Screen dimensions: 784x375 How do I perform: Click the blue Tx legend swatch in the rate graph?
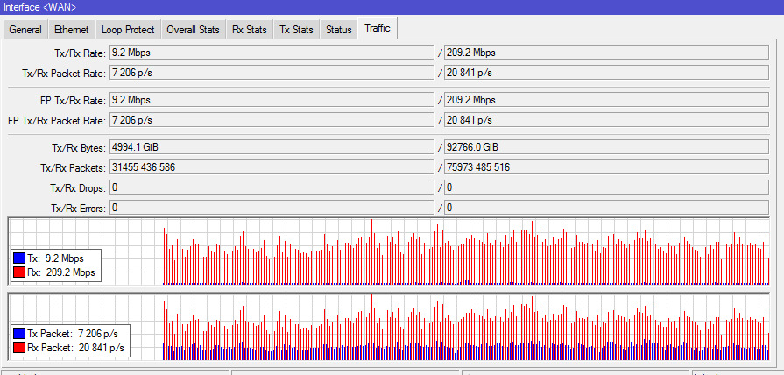click(19, 259)
